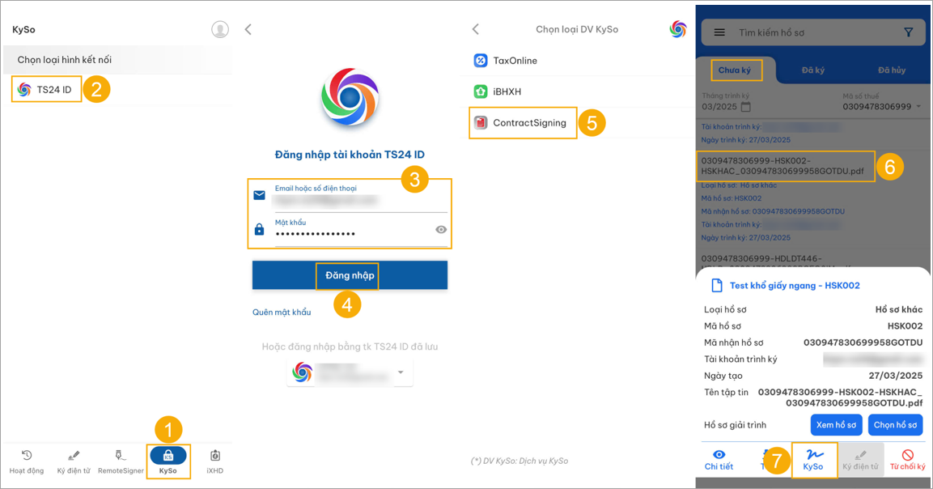Image resolution: width=933 pixels, height=489 pixels.
Task: Click the Loại hồ sơ value Hồ sơ khác
Action: point(899,309)
